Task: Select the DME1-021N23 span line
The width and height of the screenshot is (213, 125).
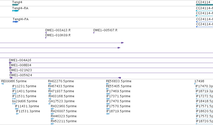Action: [111, 73]
